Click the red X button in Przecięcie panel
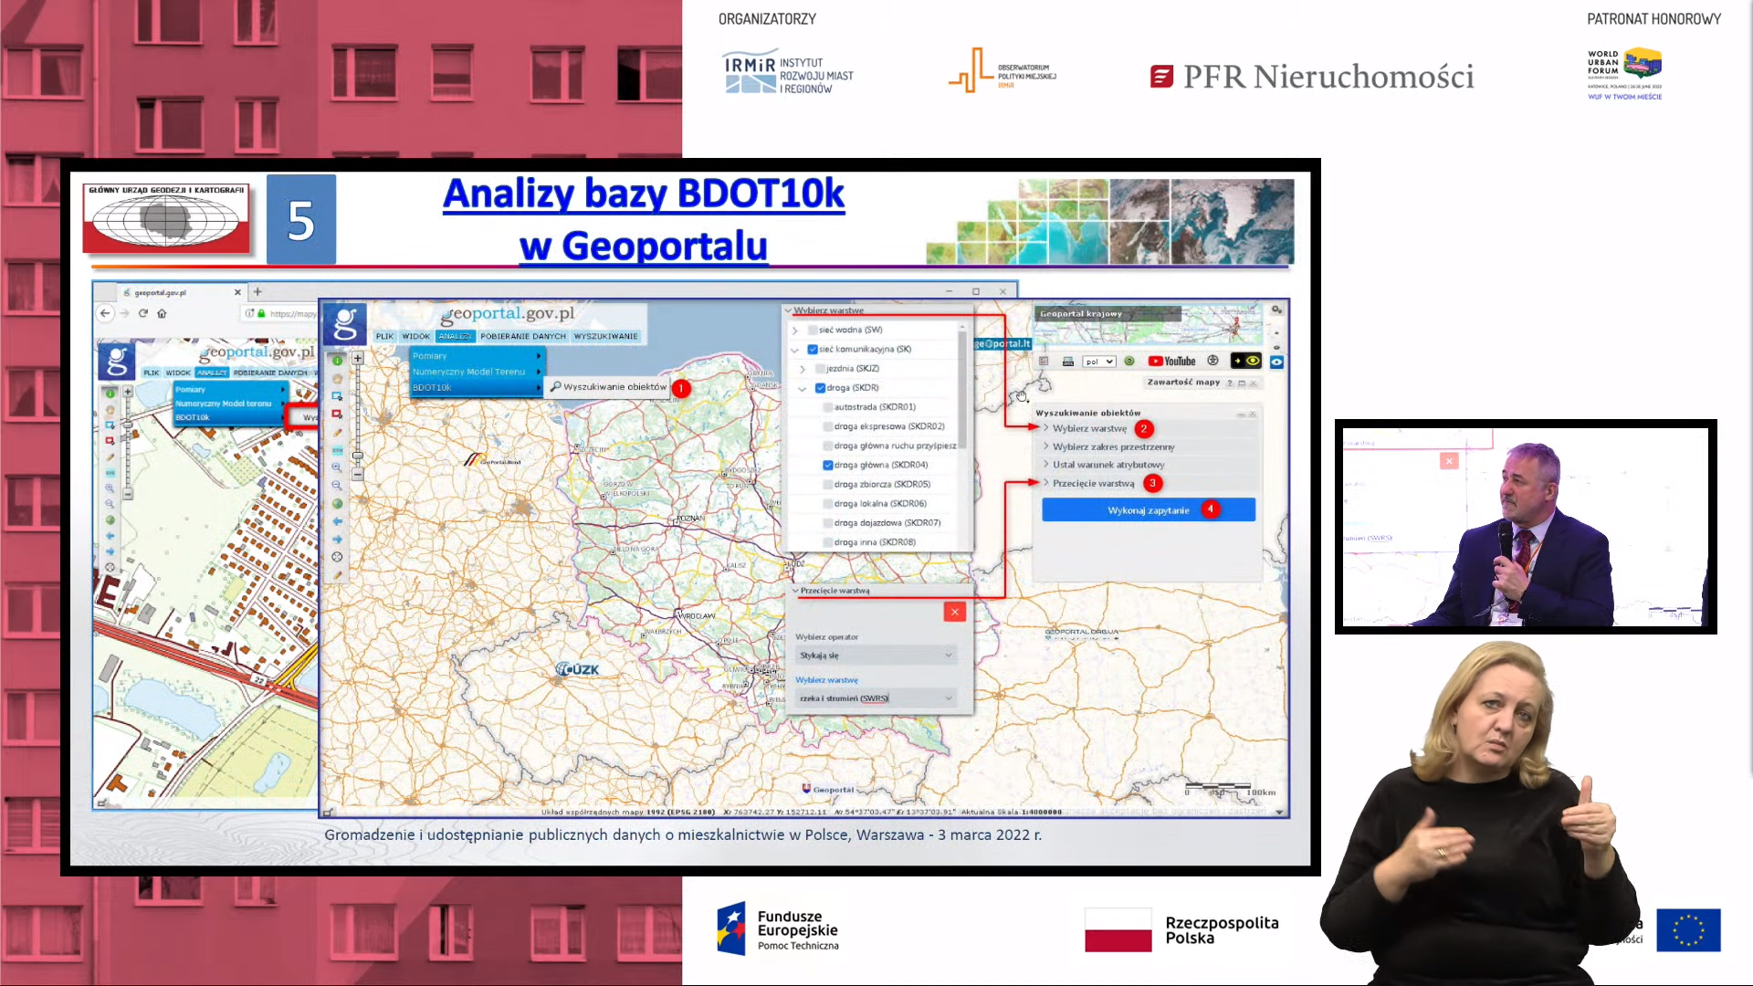 click(954, 612)
